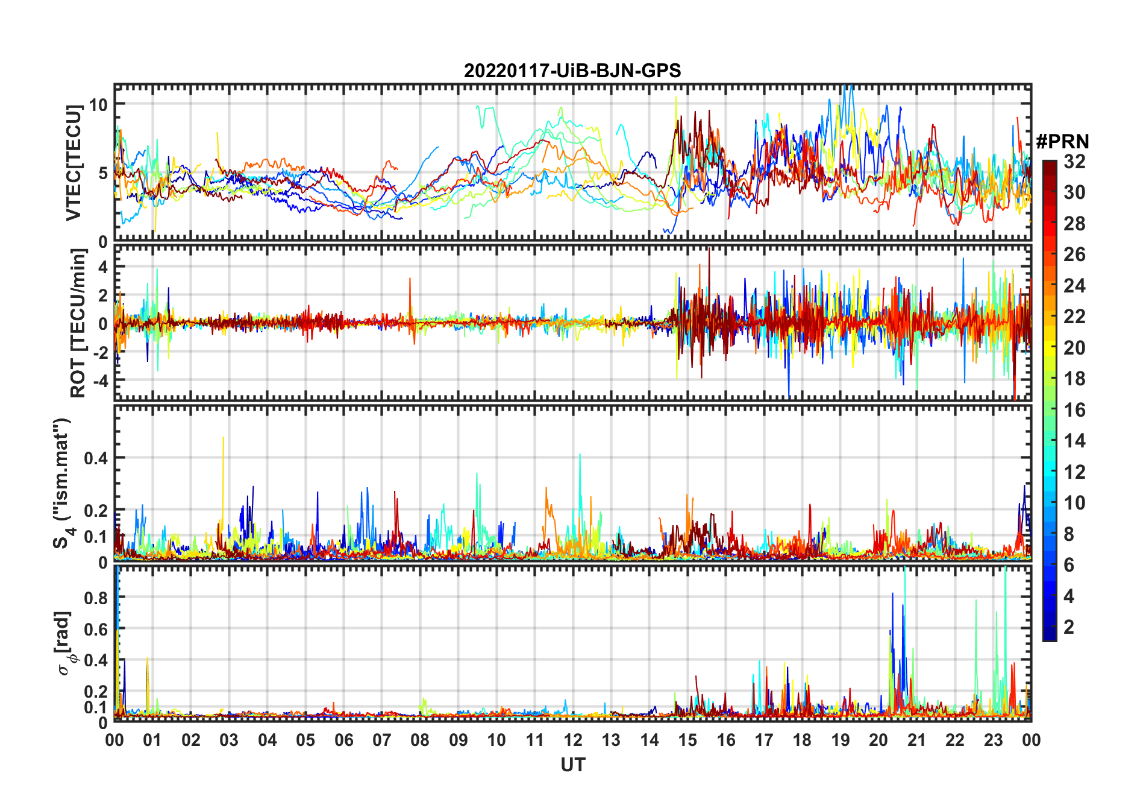Click UT axis hour label 07

point(382,740)
